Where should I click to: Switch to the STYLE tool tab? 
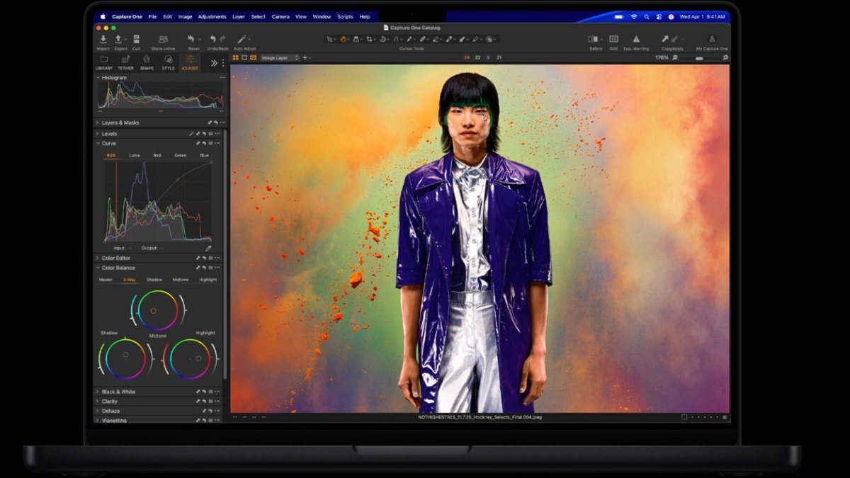pos(168,62)
